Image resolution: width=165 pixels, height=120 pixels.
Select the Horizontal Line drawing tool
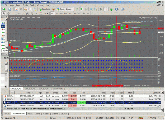pyautogui.click(x=18, y=14)
